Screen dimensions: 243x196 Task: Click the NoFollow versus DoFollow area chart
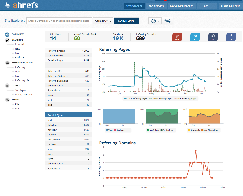tap(162, 116)
